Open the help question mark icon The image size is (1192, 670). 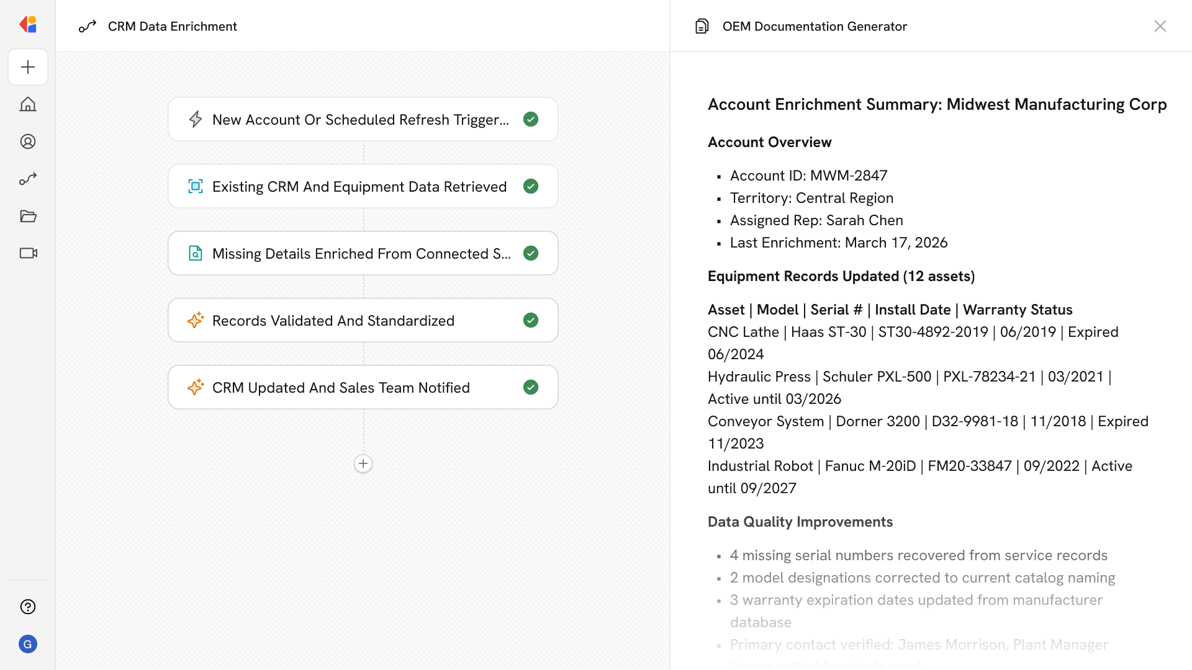point(28,607)
